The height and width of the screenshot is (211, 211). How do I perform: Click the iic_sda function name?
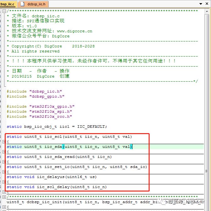(53, 147)
